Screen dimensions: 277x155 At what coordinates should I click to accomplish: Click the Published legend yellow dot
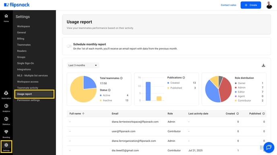coord(168,88)
